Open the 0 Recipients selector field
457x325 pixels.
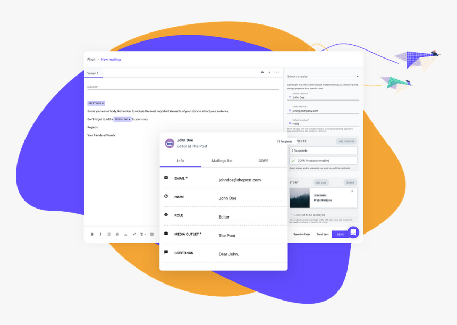click(323, 151)
